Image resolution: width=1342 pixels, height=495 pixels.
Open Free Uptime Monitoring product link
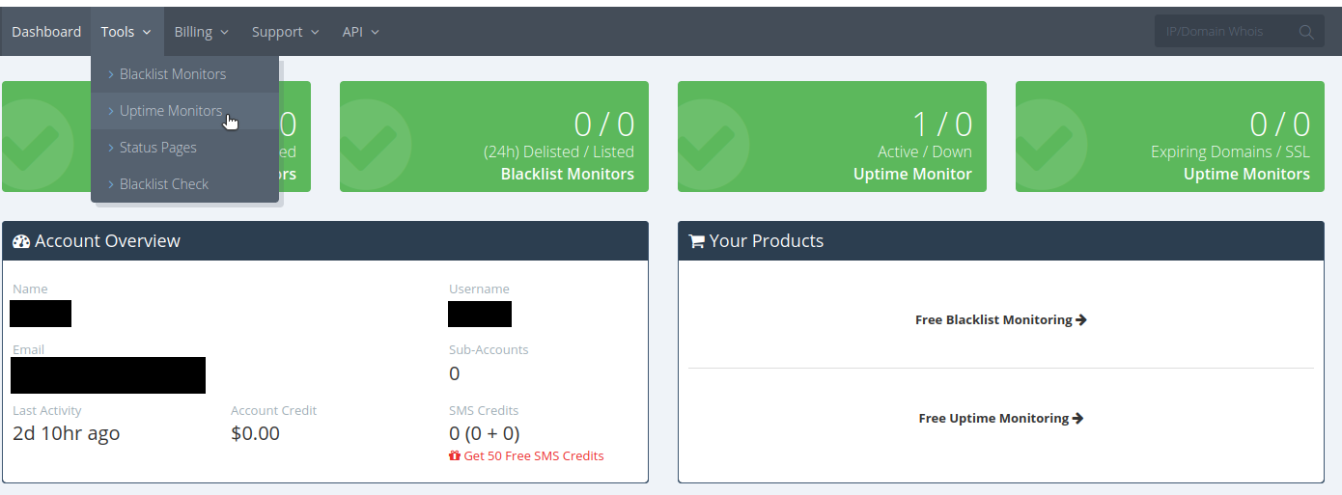pos(1001,418)
